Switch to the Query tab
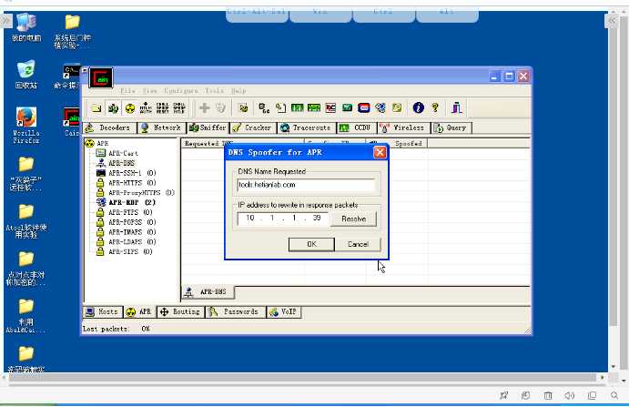The width and height of the screenshot is (629, 407). click(x=451, y=127)
